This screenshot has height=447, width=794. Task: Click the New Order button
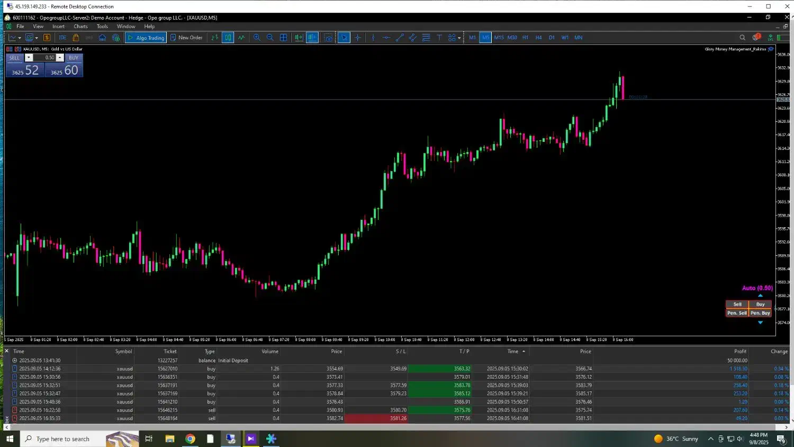pos(186,38)
